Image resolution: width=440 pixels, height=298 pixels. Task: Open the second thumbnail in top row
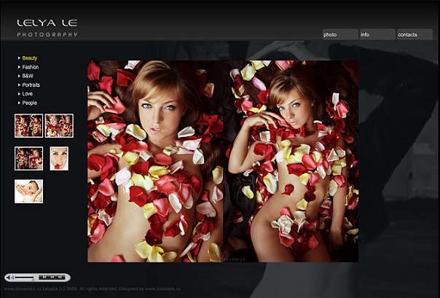click(x=59, y=125)
